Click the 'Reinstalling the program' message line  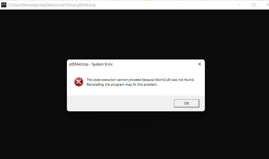click(122, 84)
